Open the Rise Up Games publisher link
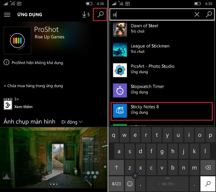216x192 pixels. 49,37
